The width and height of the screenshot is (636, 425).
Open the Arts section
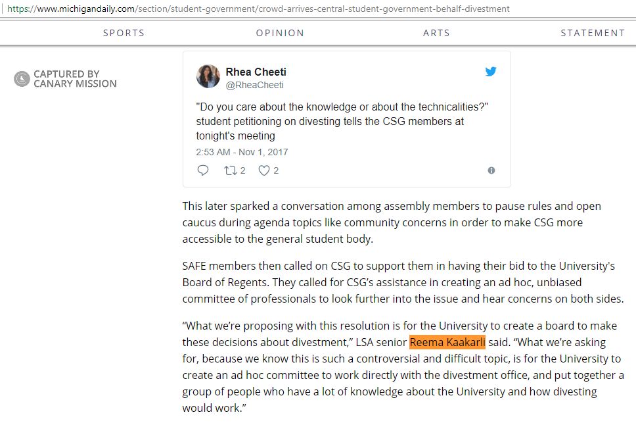tap(436, 33)
